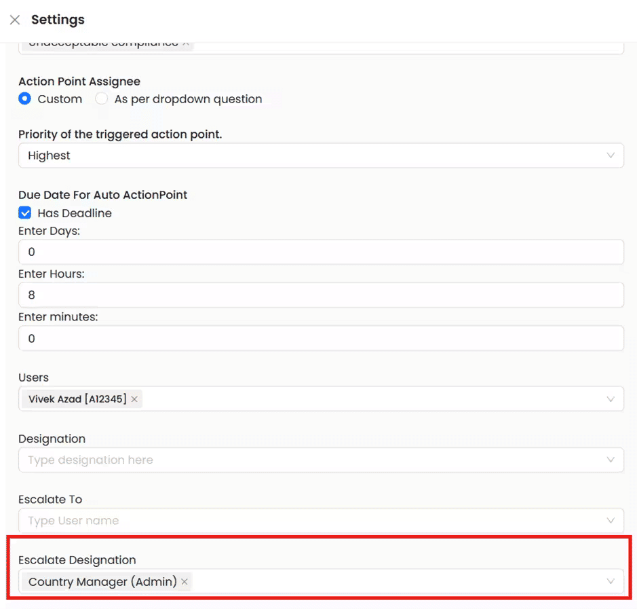Expand the Designation dropdown chevron
Screen dimensions: 637x609
tap(611, 460)
